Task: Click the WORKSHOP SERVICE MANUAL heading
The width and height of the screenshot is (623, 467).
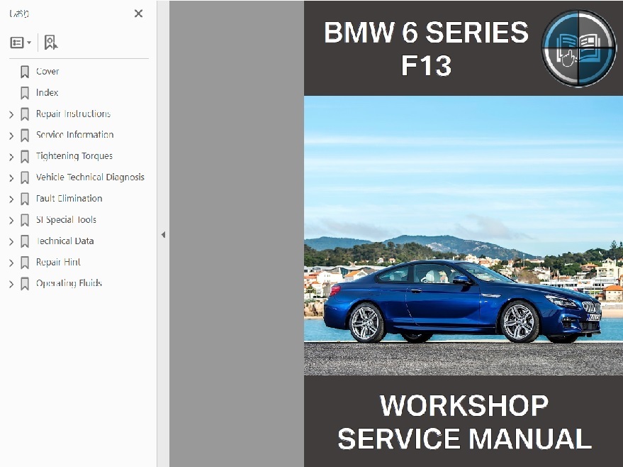Action: pos(464,422)
